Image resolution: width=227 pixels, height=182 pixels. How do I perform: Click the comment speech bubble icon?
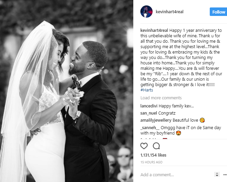156,146
